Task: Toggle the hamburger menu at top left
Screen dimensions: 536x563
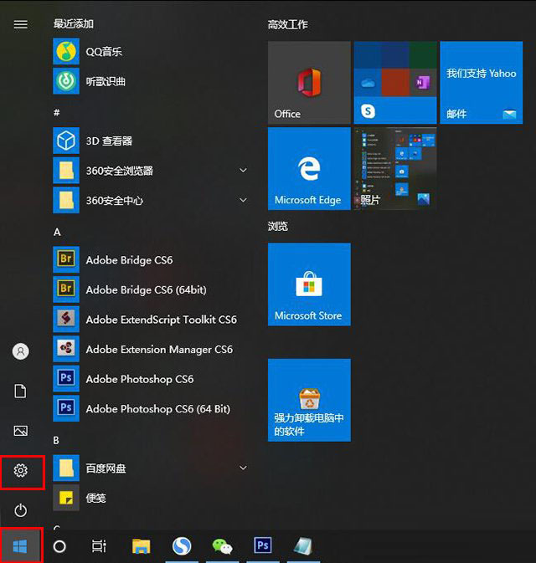Action: click(21, 24)
